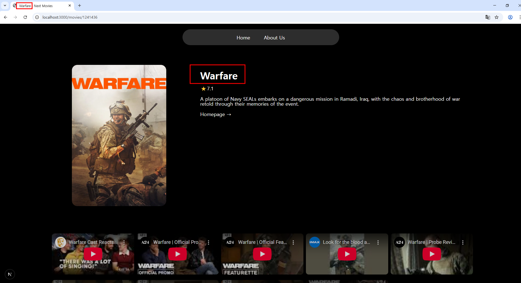Image resolution: width=521 pixels, height=283 pixels.
Task: Click the browser back arrow
Action: [5, 17]
